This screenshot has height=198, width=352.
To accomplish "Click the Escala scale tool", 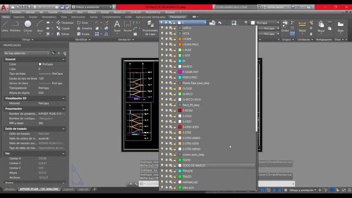I will tap(83, 34).
